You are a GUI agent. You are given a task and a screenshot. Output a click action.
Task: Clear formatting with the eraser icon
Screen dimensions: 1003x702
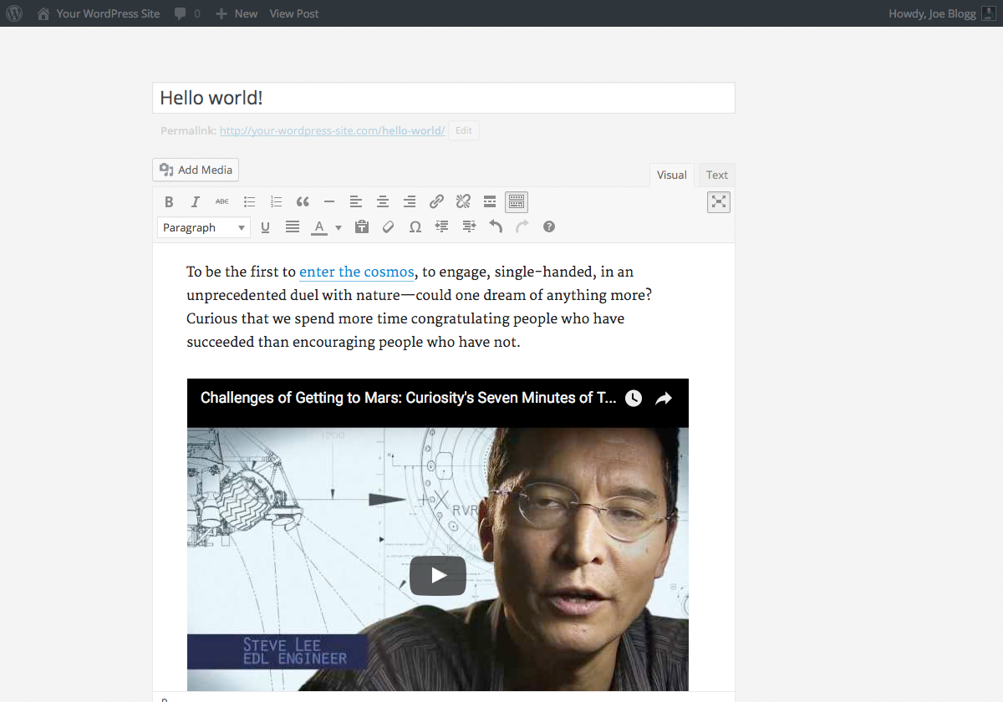[388, 226]
